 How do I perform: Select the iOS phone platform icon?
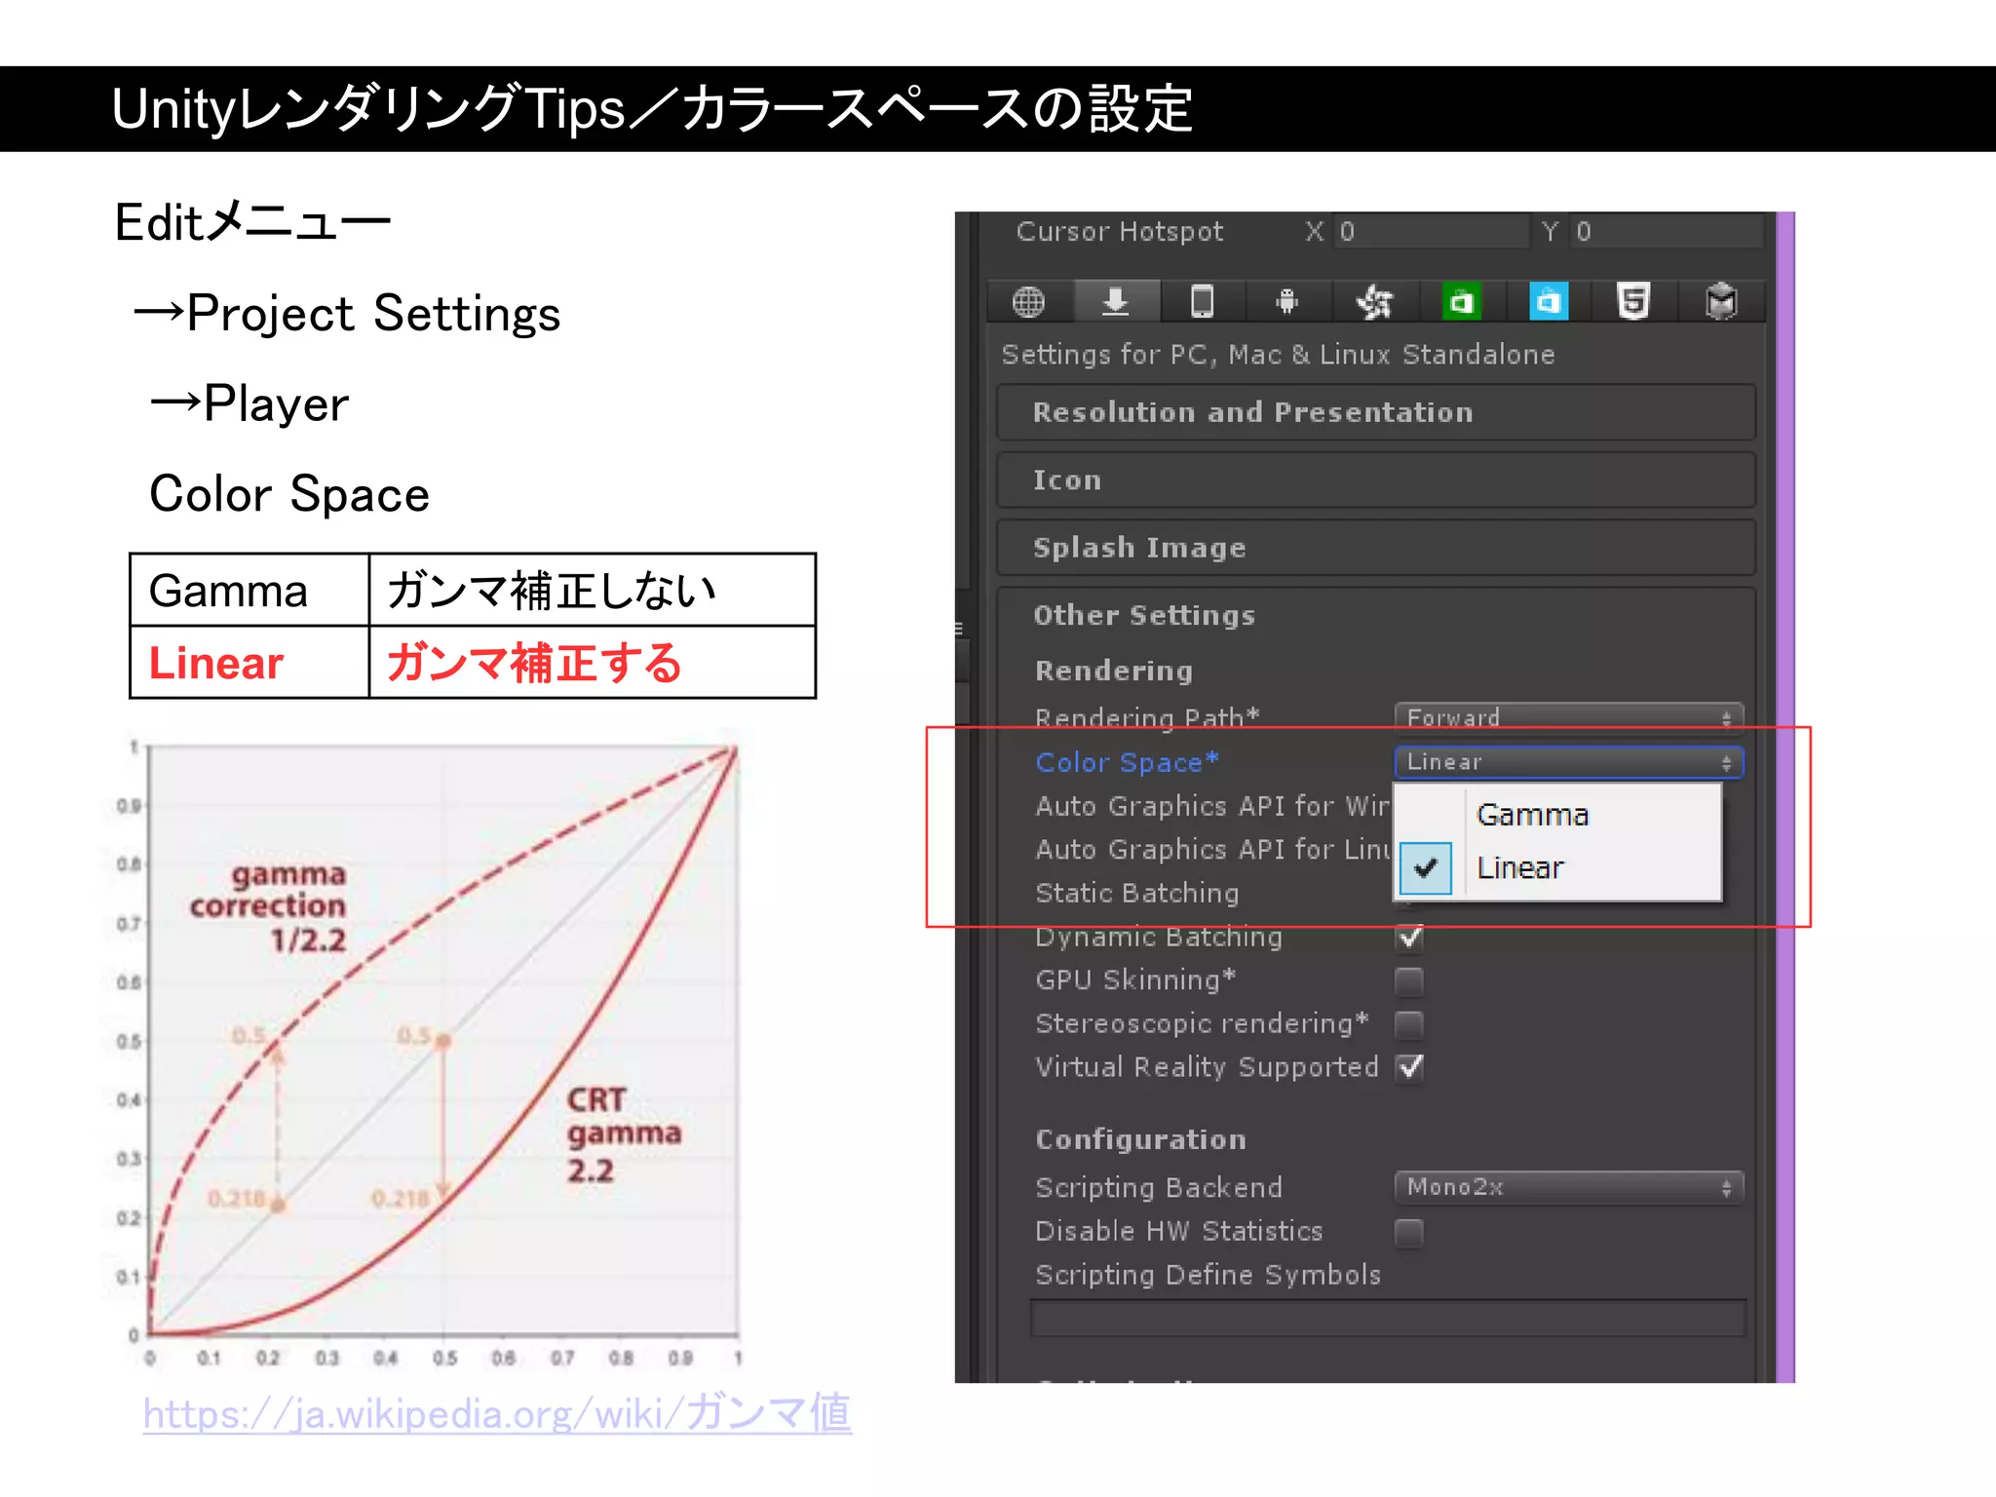tap(1203, 302)
